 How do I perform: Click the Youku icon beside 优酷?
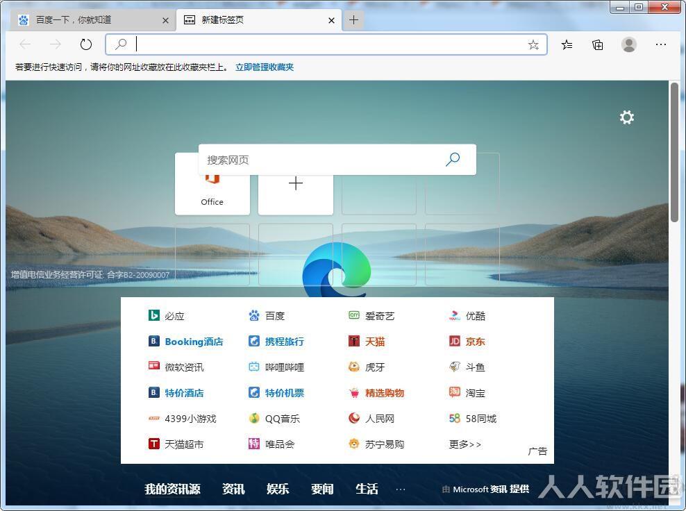(455, 315)
